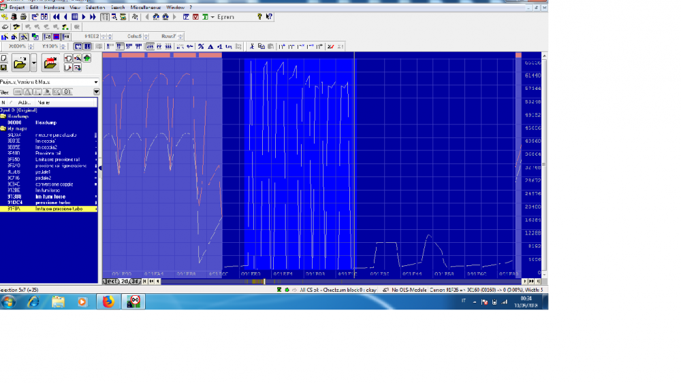Click the horizontal scrollbar thumb under graph

[x=264, y=282]
